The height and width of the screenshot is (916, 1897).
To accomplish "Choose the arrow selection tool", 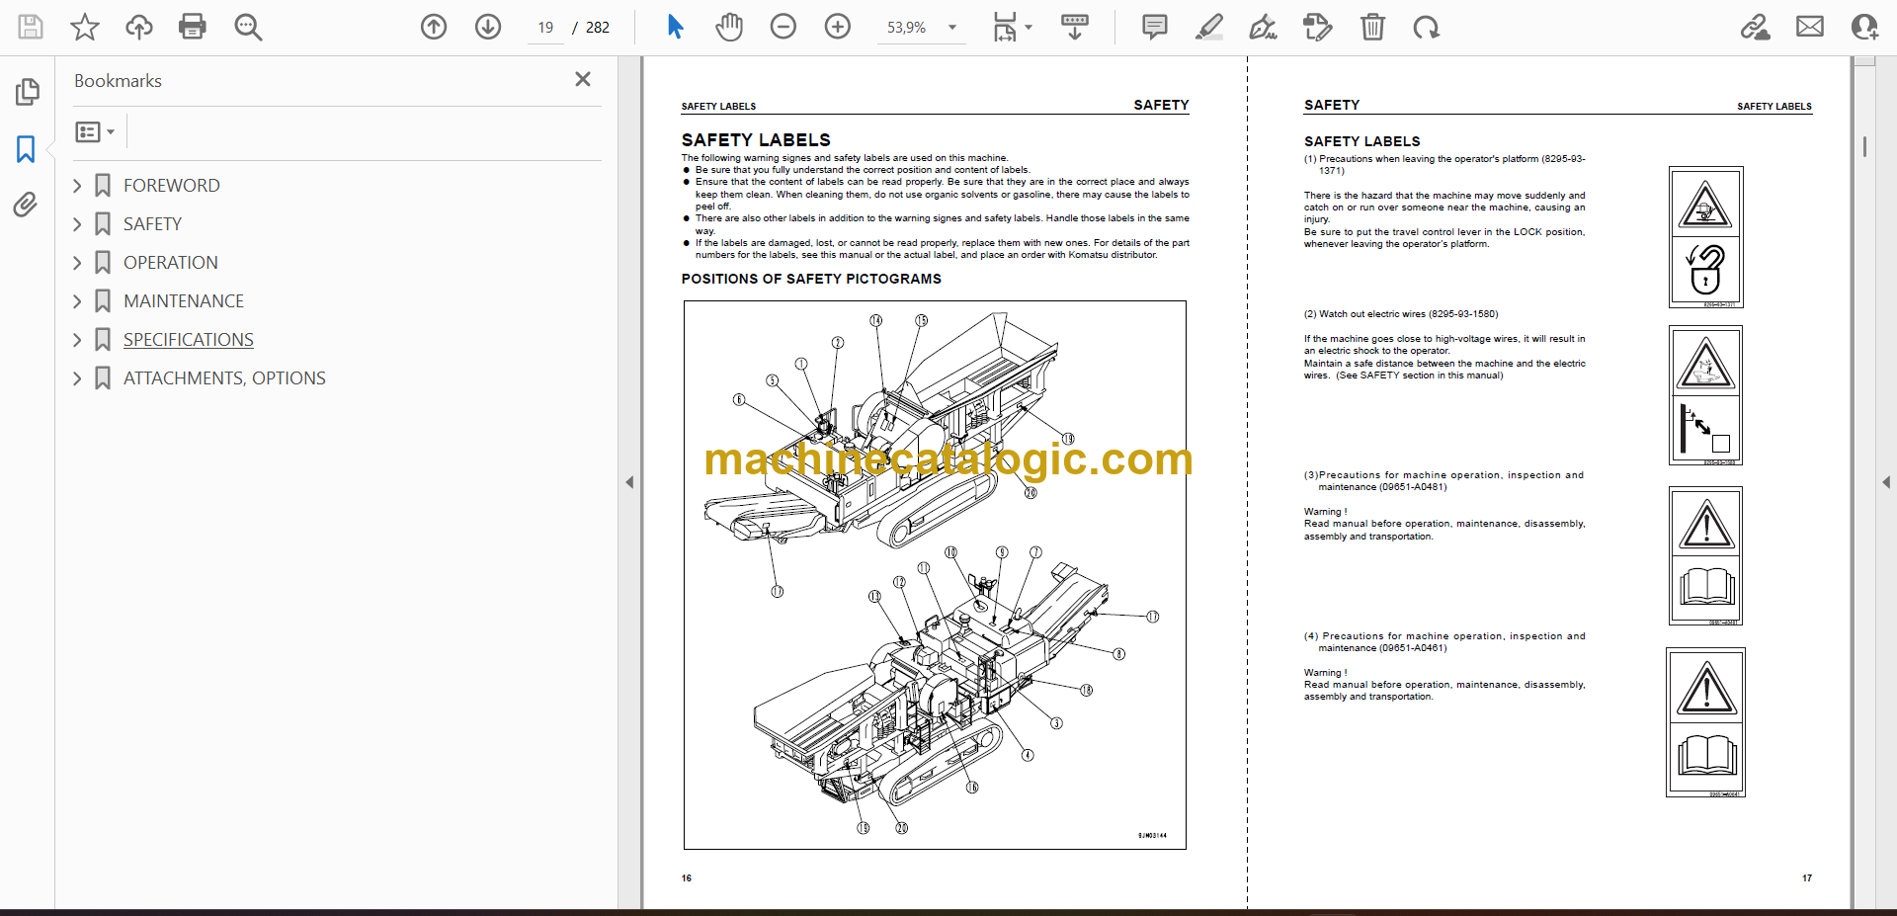I will (x=675, y=27).
